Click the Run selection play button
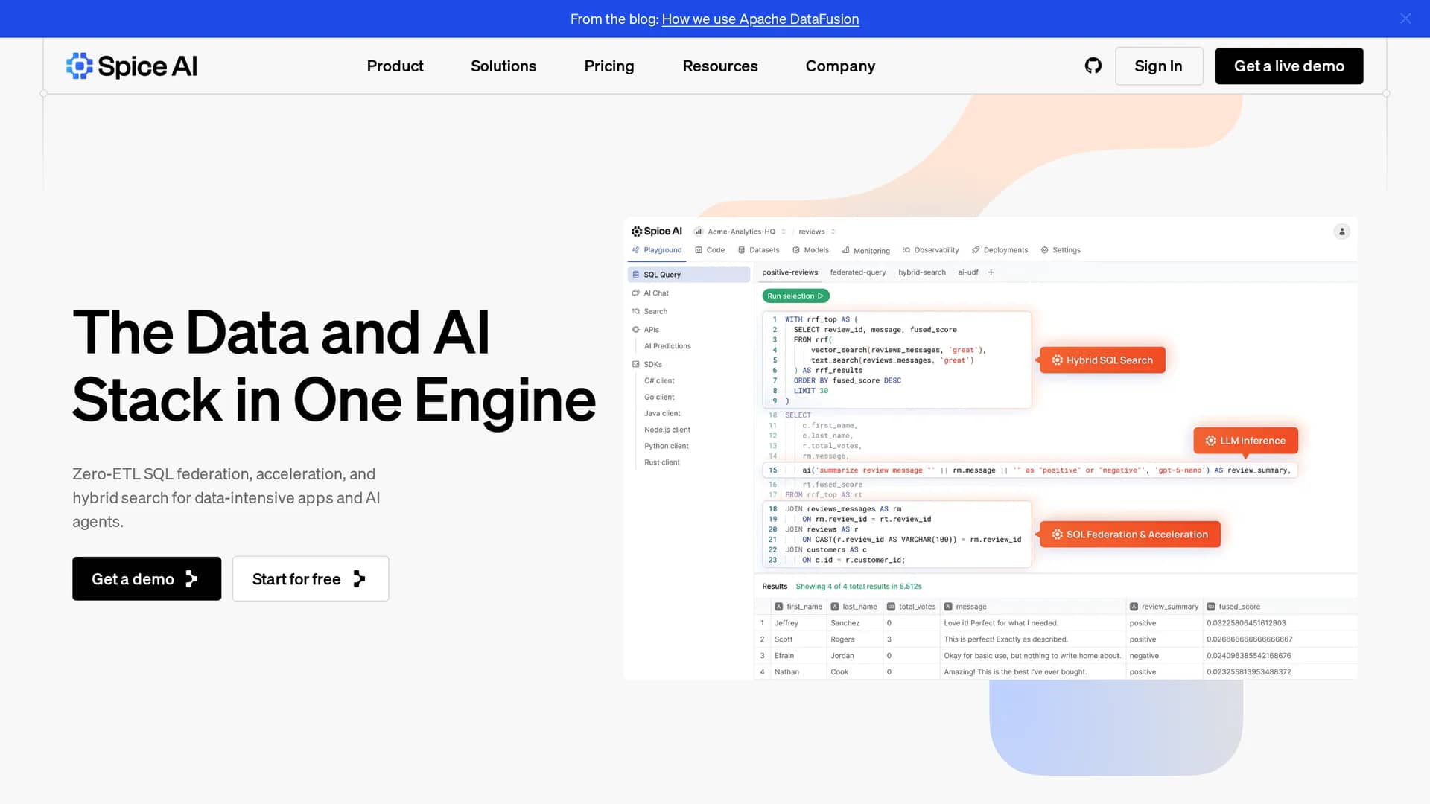 [795, 296]
